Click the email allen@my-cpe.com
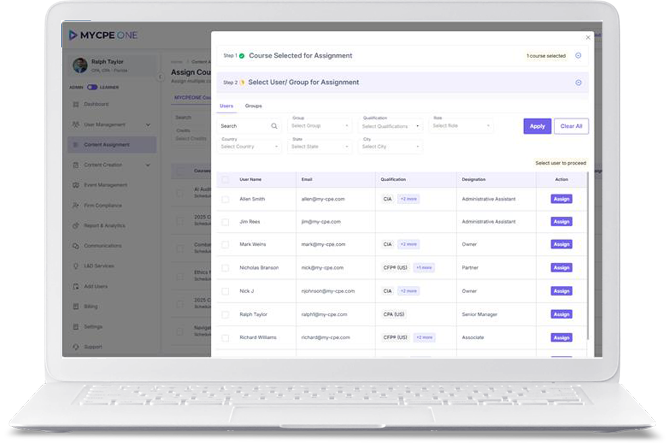The height and width of the screenshot is (446, 670). pyautogui.click(x=323, y=199)
